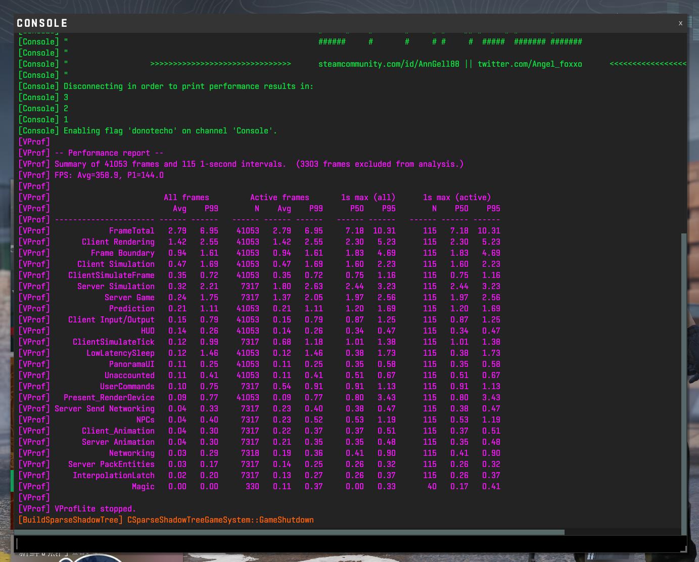Select the Prediction row label
699x562 pixels.
pyautogui.click(x=131, y=309)
